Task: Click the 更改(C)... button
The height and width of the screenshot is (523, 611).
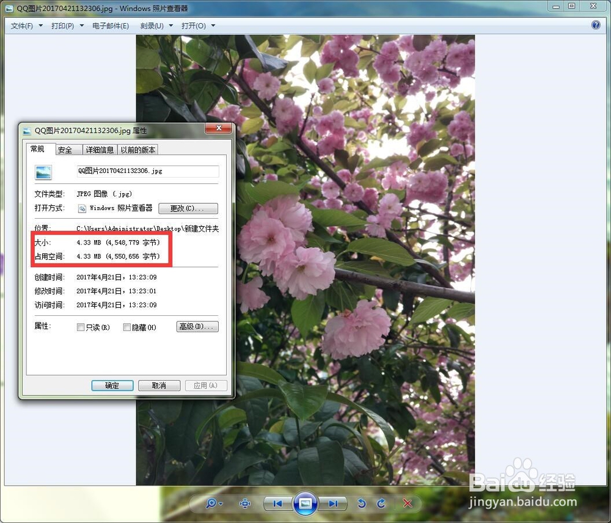Action: coord(188,208)
